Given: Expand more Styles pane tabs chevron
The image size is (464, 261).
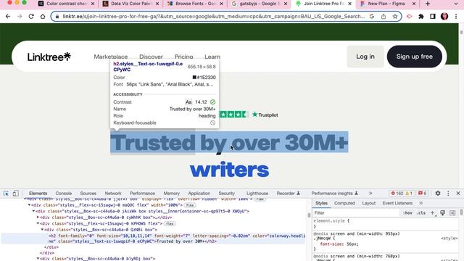Looking at the screenshot, I should tap(420, 203).
